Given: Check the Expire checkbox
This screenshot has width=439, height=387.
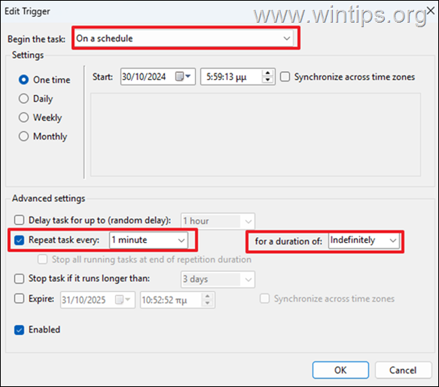Looking at the screenshot, I should 19,299.
